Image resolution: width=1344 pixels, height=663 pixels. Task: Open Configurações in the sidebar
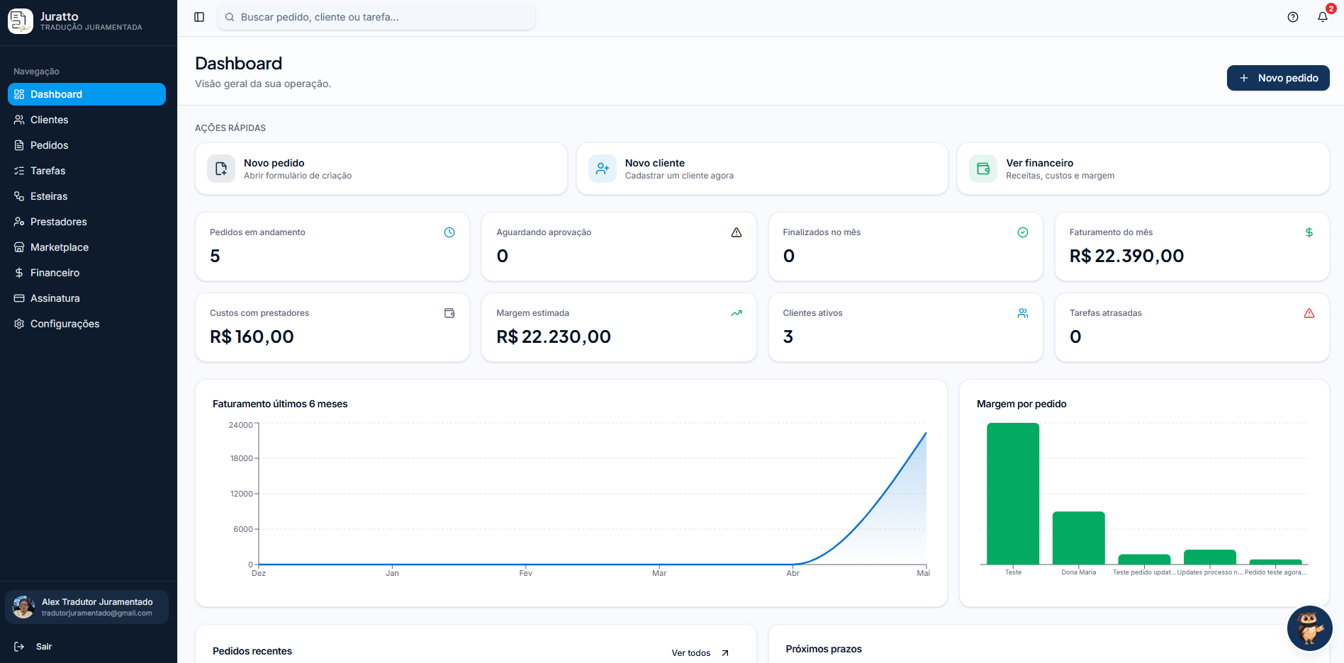(x=86, y=324)
